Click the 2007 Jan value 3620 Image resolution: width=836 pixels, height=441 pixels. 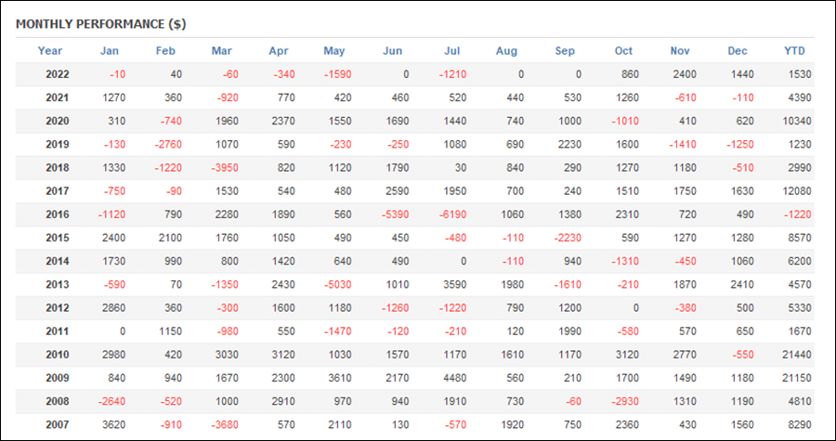(x=113, y=425)
